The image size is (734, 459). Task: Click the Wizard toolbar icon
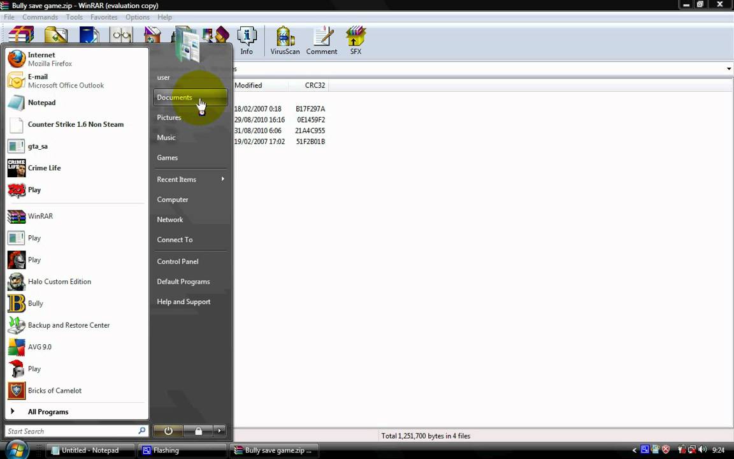pyautogui.click(x=216, y=35)
